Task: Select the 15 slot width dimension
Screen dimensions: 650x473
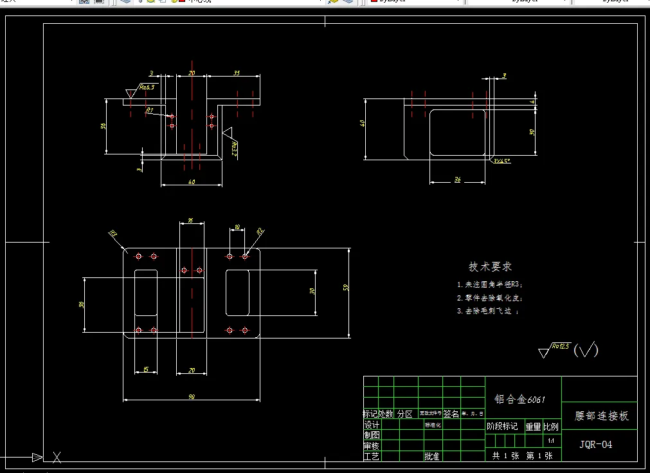Action: point(146,369)
